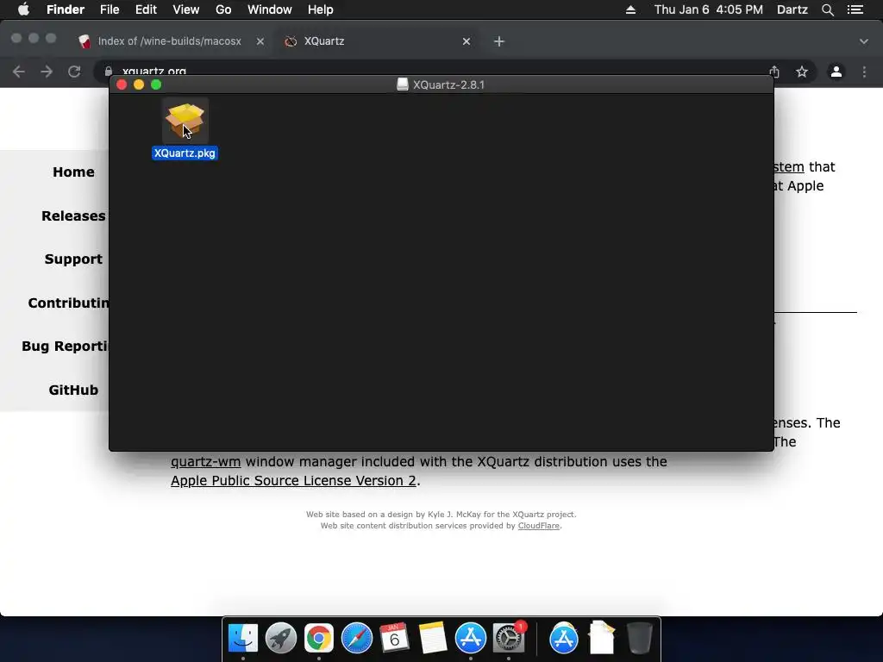
Task: Follow Apple Public Source License Version 2 link
Action: point(293,481)
